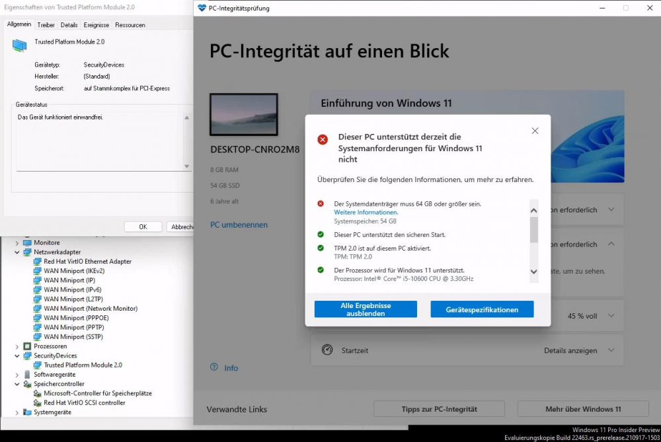Click the WAN Miniport (IKEv2) icon
The height and width of the screenshot is (442, 661).
[x=38, y=271]
